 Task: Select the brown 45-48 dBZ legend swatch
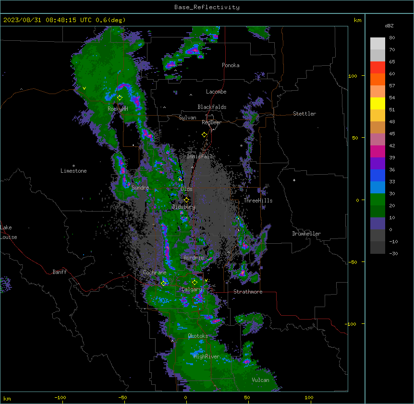377,127
